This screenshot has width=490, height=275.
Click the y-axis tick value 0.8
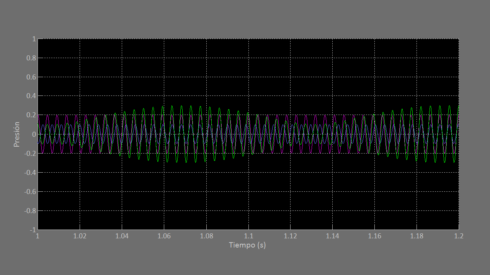[x=31, y=58]
